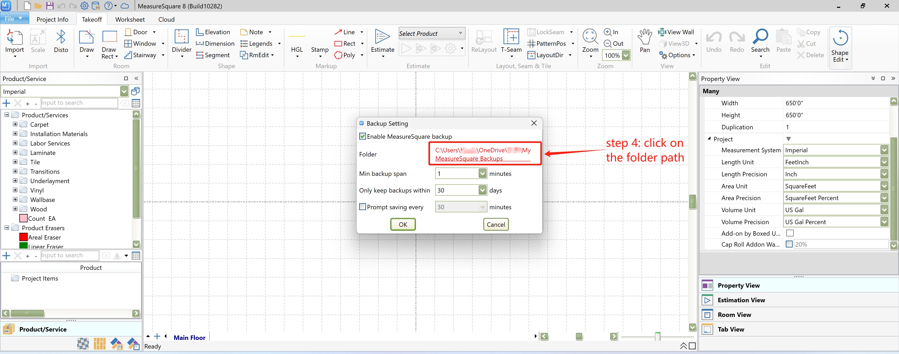Uncheck Enable MeasureSquare backup
The height and width of the screenshot is (354, 899).
pyautogui.click(x=363, y=136)
